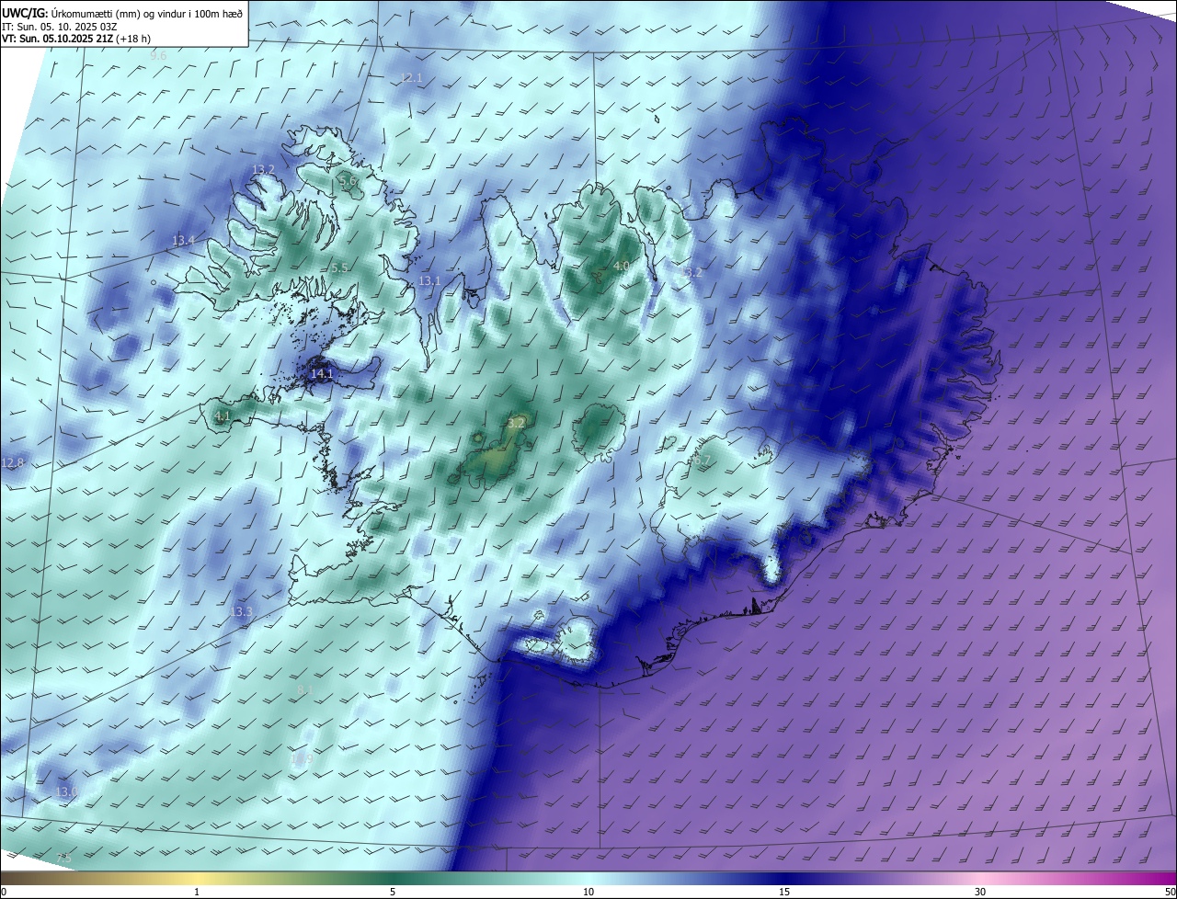Click the 50 tick on color scale
Image resolution: width=1177 pixels, height=899 pixels.
point(1170,892)
